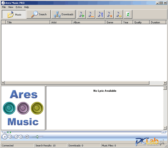The image size is (168, 148).
Task: Click the song list right scroll arrow
Action: click(x=165, y=83)
